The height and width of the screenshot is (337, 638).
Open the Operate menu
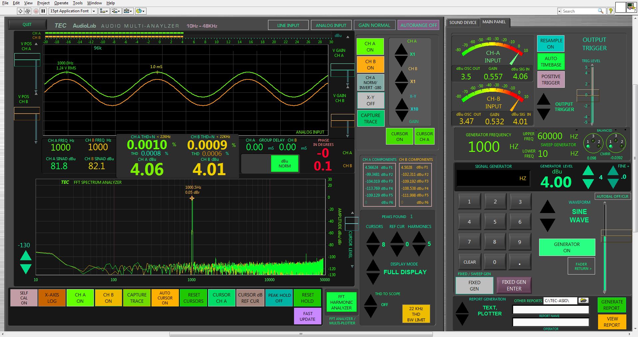[x=61, y=3]
